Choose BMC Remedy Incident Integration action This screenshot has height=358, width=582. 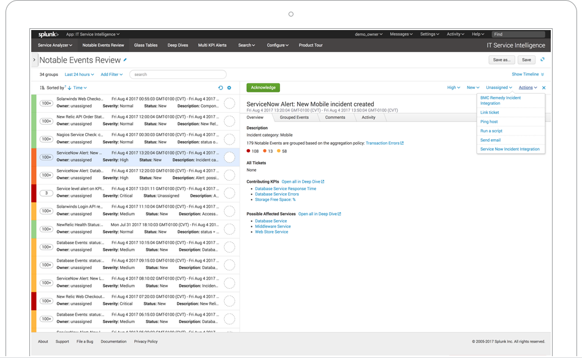[511, 101]
